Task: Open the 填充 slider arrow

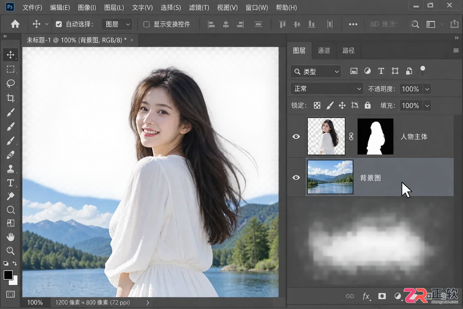Action: pyautogui.click(x=427, y=106)
